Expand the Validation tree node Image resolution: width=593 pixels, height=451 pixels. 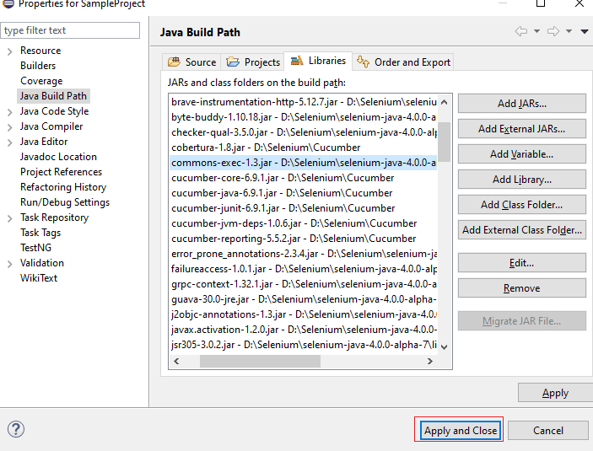tap(9, 263)
